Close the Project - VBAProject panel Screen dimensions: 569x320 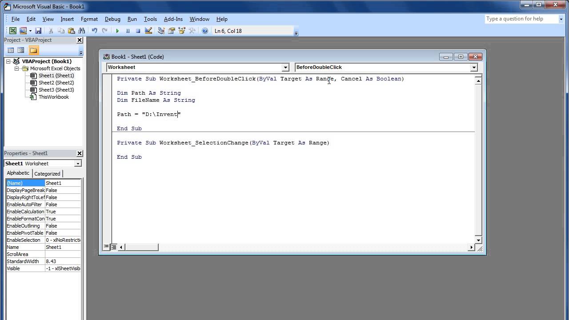click(80, 40)
